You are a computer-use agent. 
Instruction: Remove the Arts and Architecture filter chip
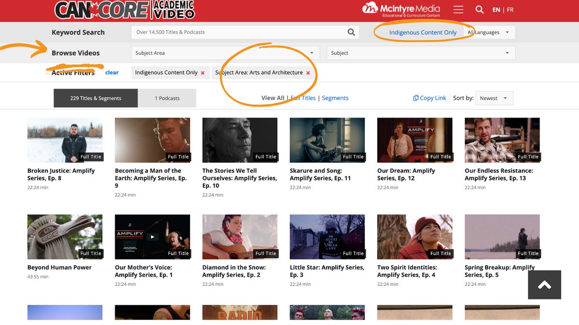[308, 73]
